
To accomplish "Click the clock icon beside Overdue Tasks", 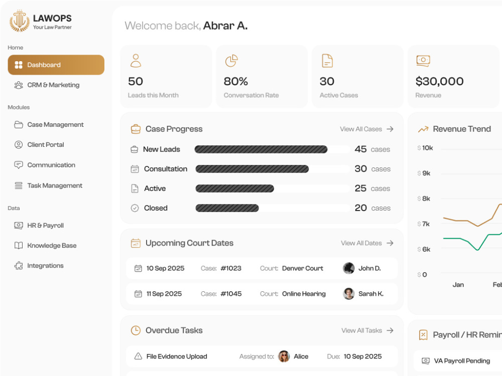I will 136,330.
